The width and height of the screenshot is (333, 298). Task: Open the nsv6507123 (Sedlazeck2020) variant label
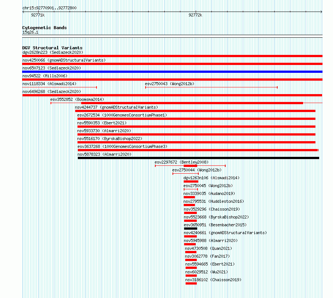click(52, 68)
